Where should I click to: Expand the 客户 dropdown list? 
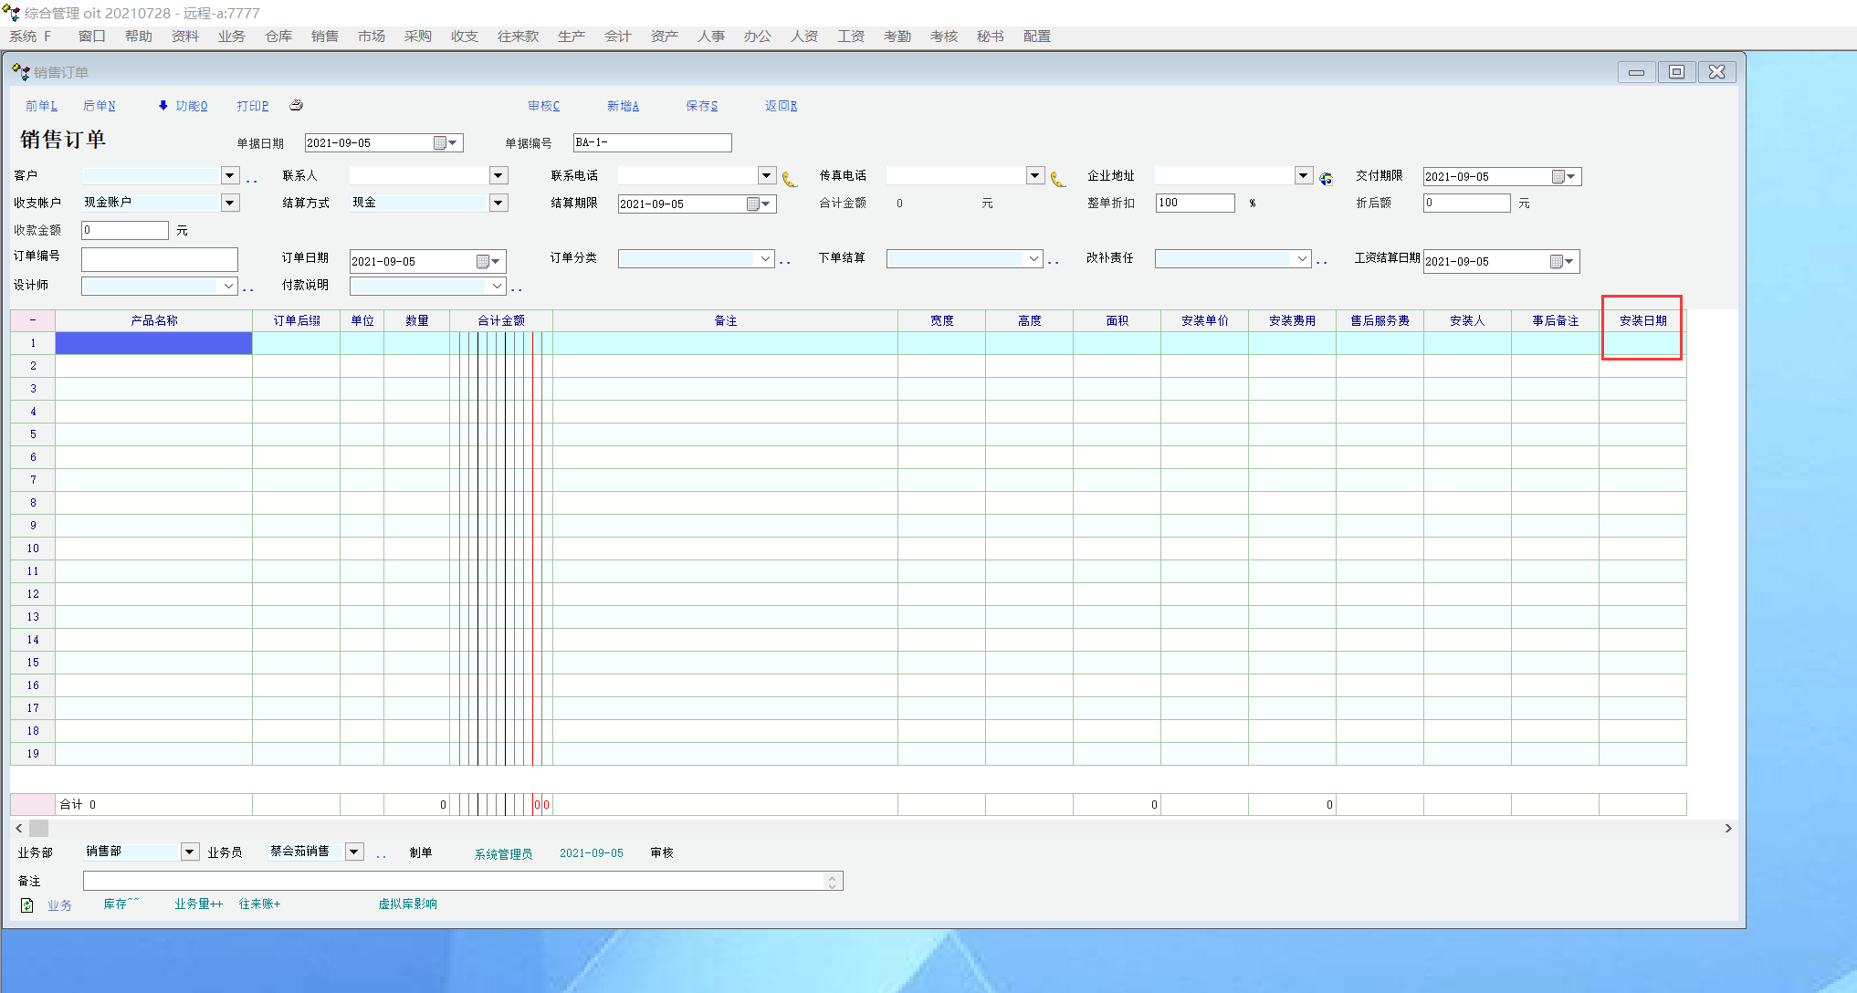point(229,175)
